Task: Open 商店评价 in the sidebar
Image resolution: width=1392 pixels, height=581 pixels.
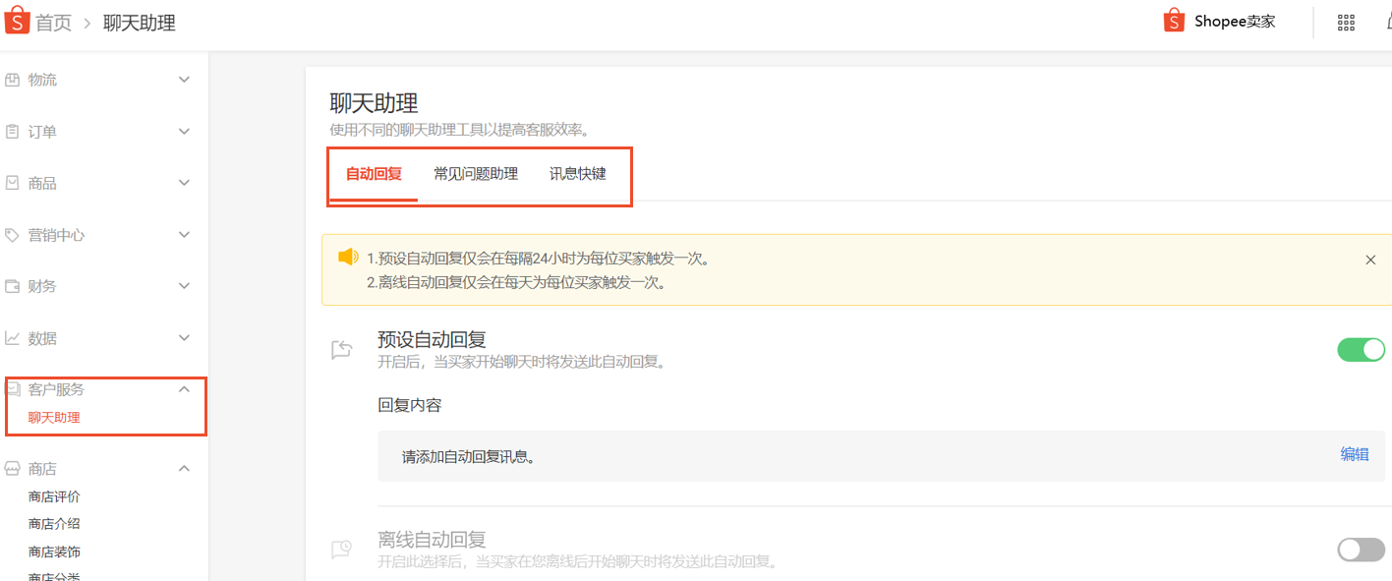Action: point(54,497)
